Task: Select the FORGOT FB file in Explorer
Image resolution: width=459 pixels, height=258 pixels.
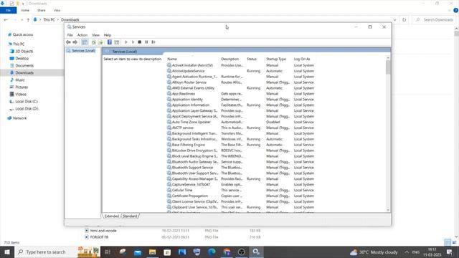Action: [99, 237]
